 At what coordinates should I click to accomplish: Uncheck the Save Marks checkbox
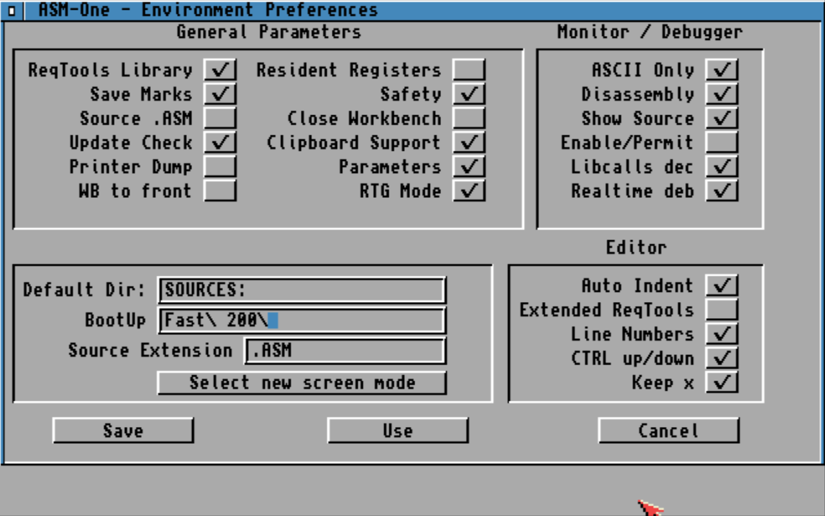pyautogui.click(x=220, y=94)
